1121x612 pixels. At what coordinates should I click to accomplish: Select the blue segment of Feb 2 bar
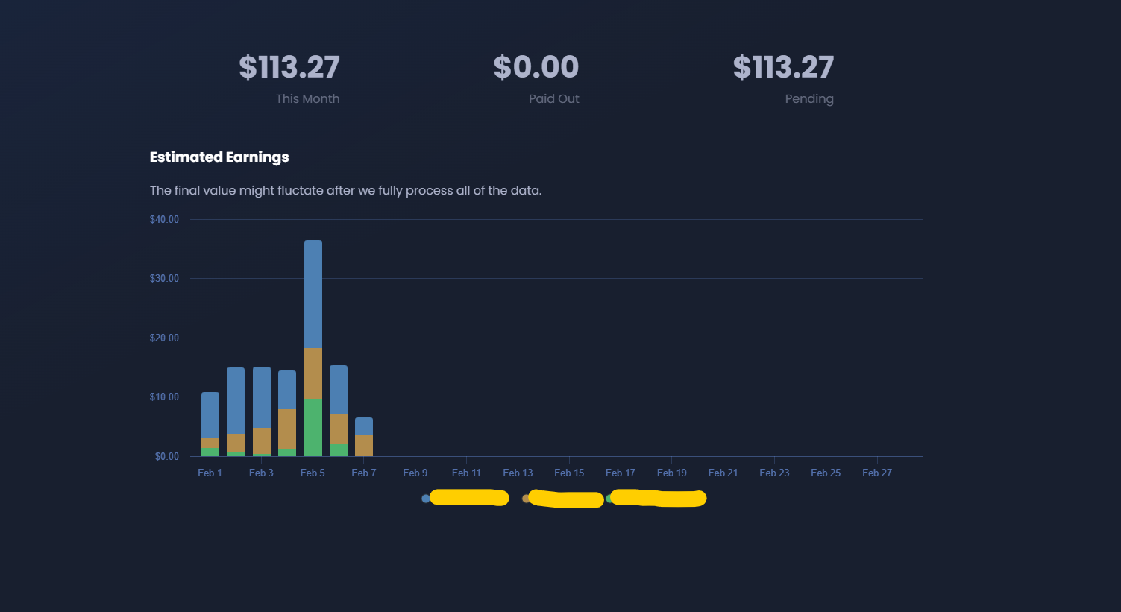click(236, 400)
